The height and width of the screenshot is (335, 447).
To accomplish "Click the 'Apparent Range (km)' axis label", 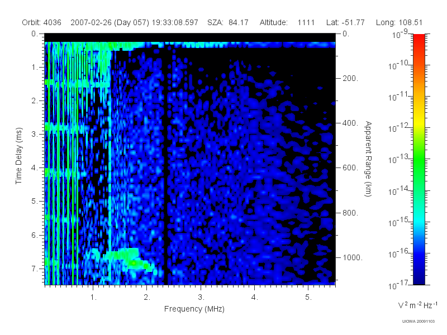I will coord(368,159).
